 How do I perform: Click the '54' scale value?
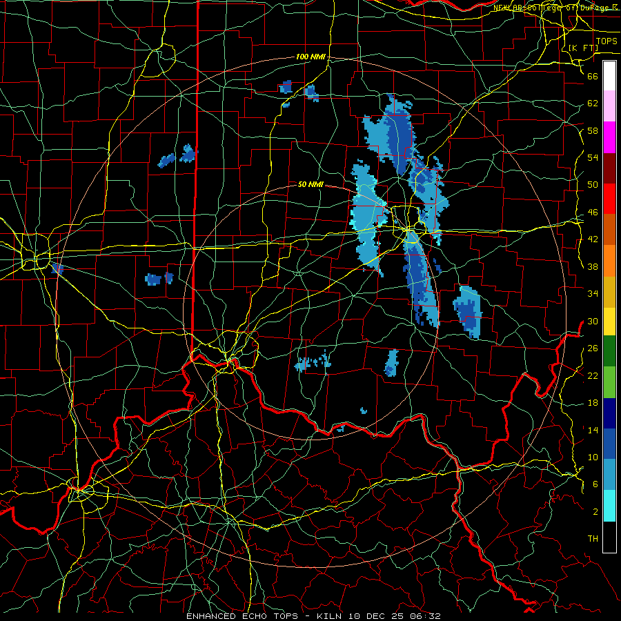click(593, 157)
